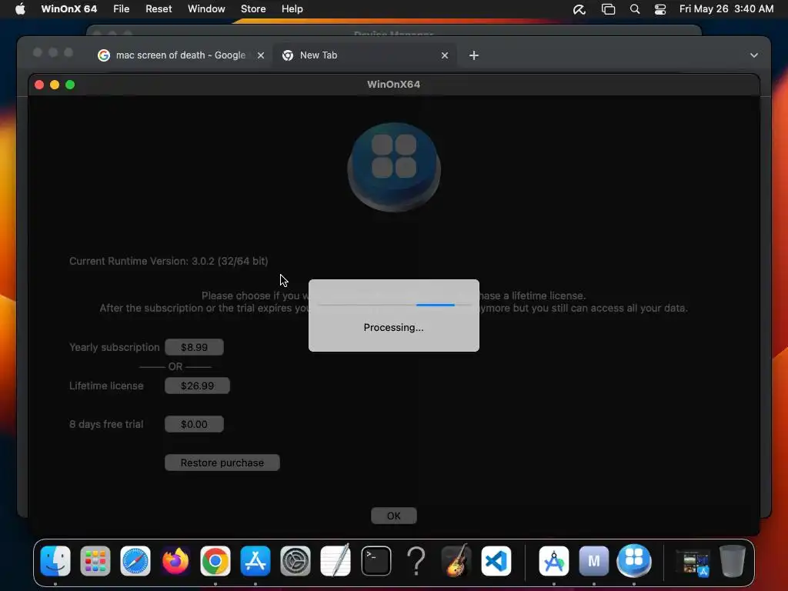Switch to 'mac screen of death' Chrome tab
Image resolution: width=788 pixels, height=591 pixels.
pyautogui.click(x=180, y=55)
